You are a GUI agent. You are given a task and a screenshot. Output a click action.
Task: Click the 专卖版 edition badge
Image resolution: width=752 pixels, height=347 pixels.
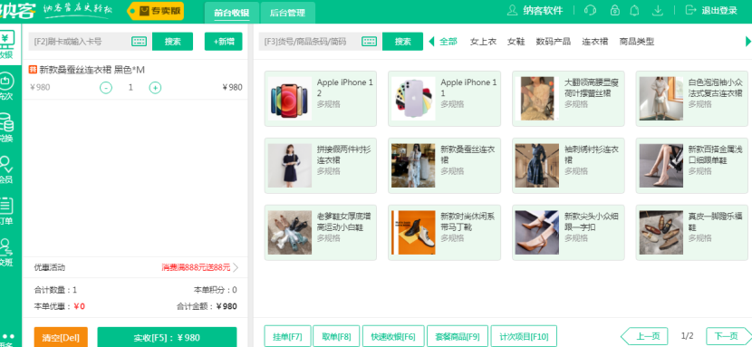(156, 11)
